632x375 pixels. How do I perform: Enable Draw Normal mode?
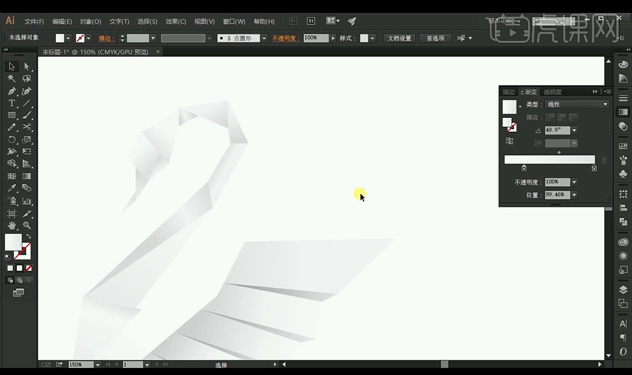[10, 281]
